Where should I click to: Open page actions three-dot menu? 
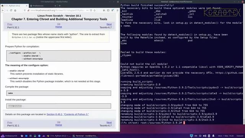(x=87, y=10)
